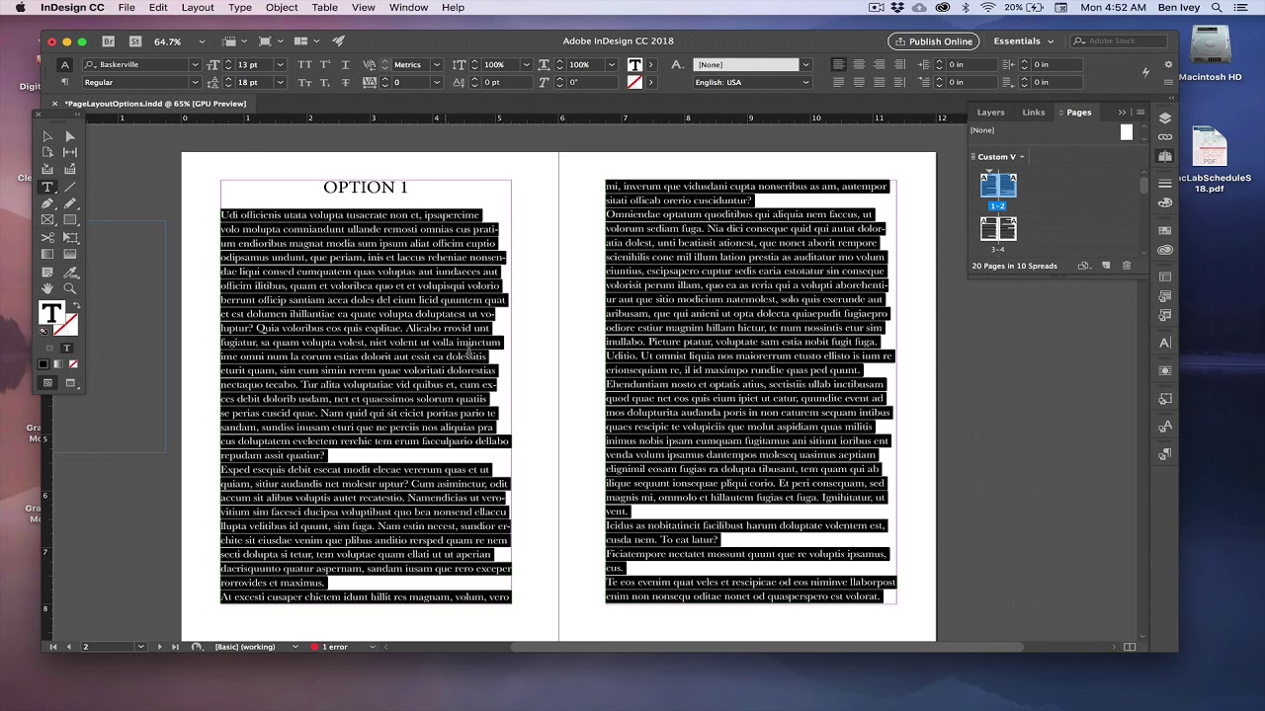Open the Layout menu
This screenshot has height=711, width=1265.
tap(198, 7)
